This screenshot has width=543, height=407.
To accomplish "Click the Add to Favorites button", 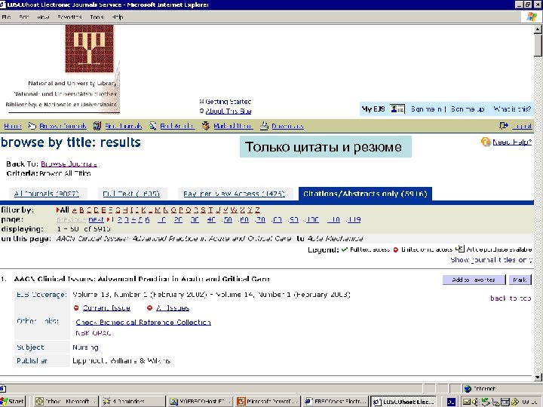I will [x=474, y=280].
